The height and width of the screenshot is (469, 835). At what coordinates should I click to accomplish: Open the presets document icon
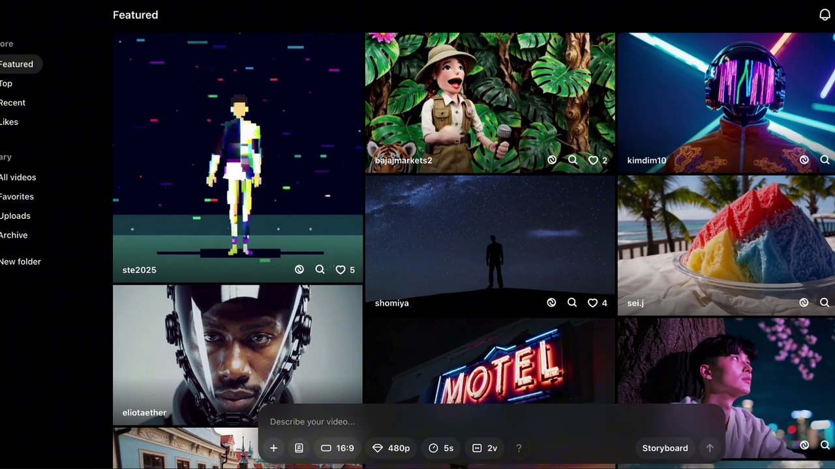[299, 448]
